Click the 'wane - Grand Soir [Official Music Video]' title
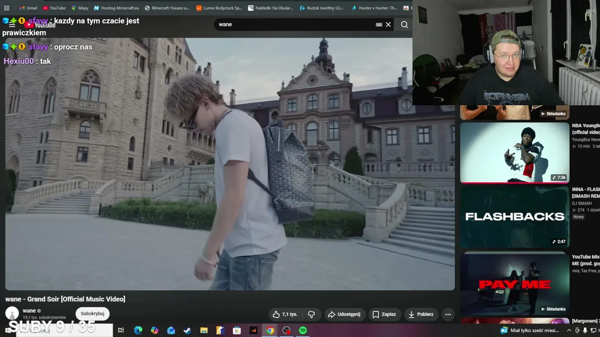600x337 pixels. tap(65, 299)
